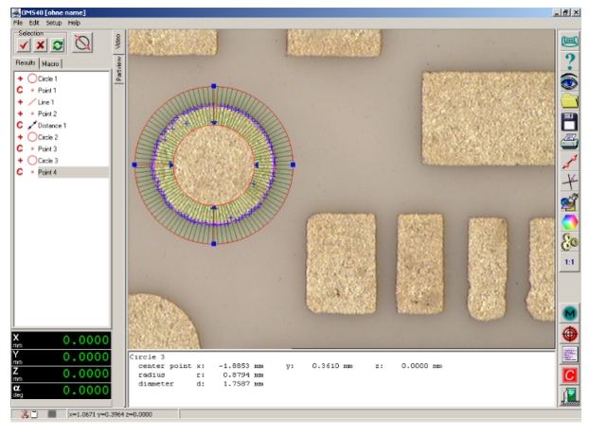Open the File menu

(x=18, y=22)
